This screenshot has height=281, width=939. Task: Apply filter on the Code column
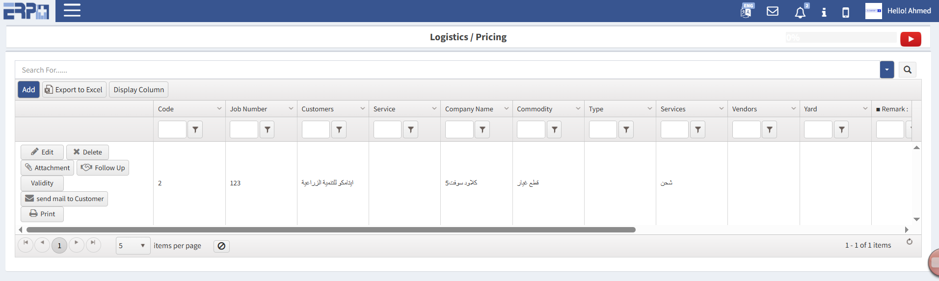[195, 129]
